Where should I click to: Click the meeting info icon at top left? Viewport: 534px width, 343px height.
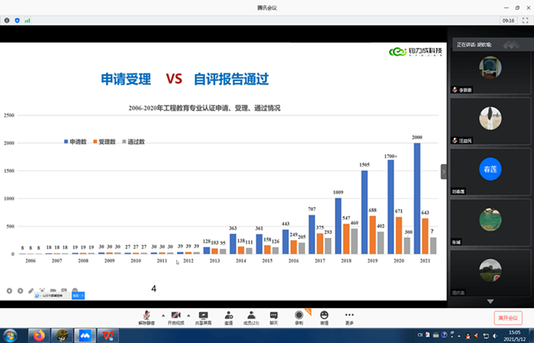(7, 20)
